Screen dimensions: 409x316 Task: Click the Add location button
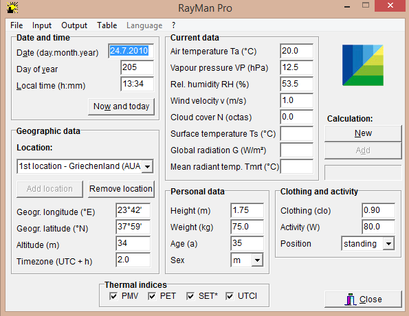tap(49, 189)
